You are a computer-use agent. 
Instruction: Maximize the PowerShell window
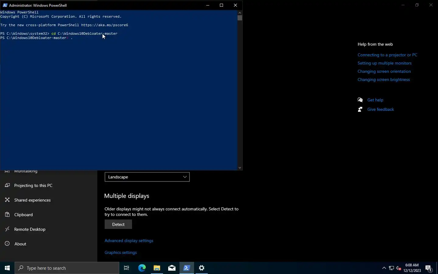coord(221,5)
